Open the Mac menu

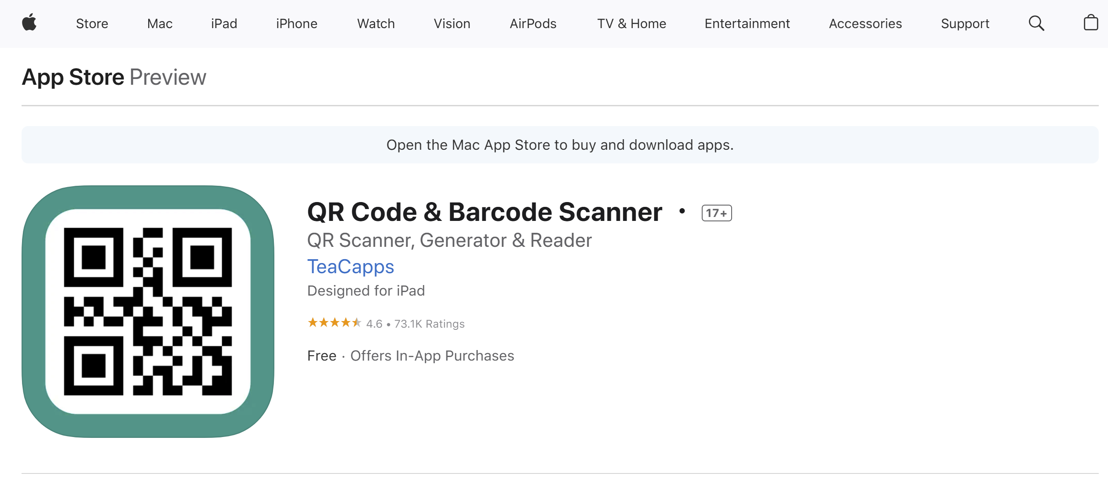(160, 23)
